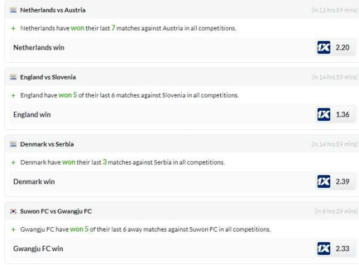Open the England vs Slovenia match title
The width and height of the screenshot is (359, 265).
pyautogui.click(x=48, y=77)
